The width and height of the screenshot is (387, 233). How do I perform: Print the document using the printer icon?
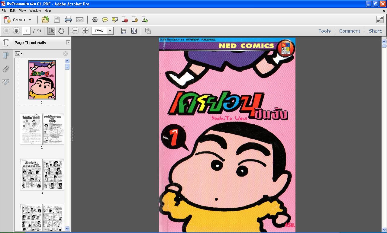[68, 20]
